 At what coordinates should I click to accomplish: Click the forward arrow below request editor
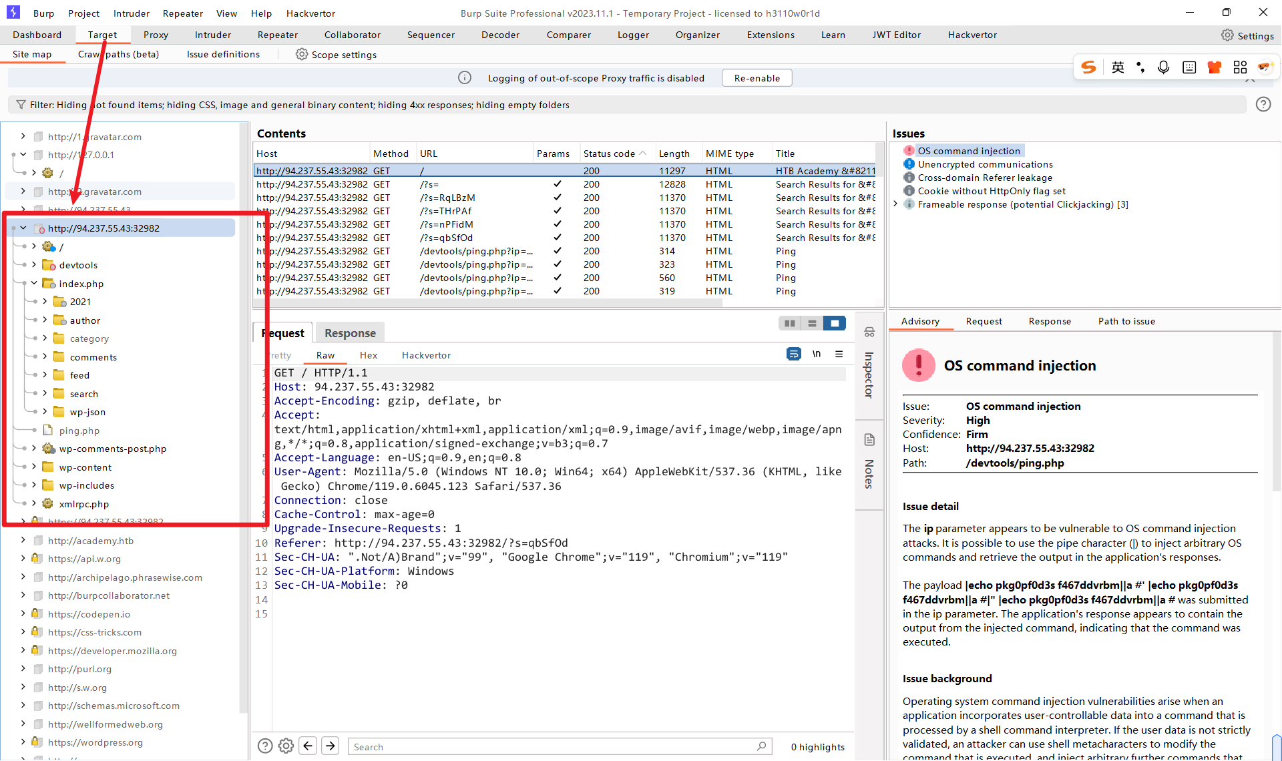click(331, 746)
